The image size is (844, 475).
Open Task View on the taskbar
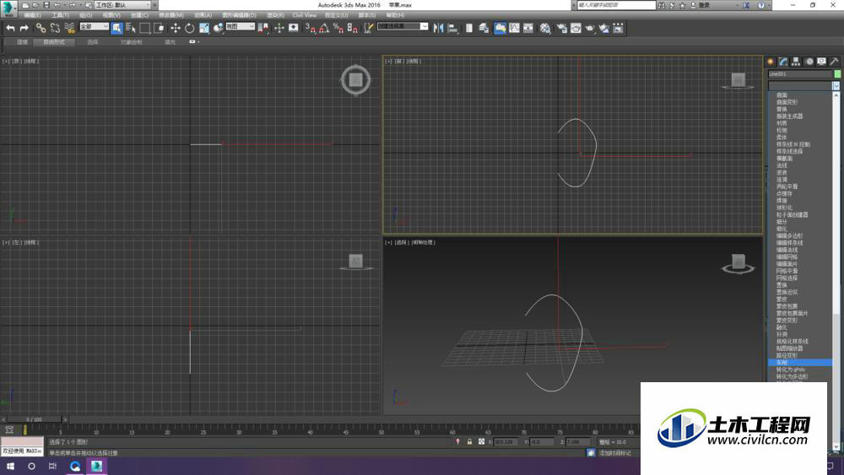coord(52,466)
